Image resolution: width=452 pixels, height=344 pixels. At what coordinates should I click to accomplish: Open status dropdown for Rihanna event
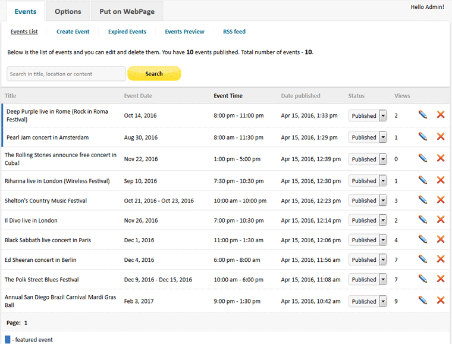pyautogui.click(x=368, y=181)
